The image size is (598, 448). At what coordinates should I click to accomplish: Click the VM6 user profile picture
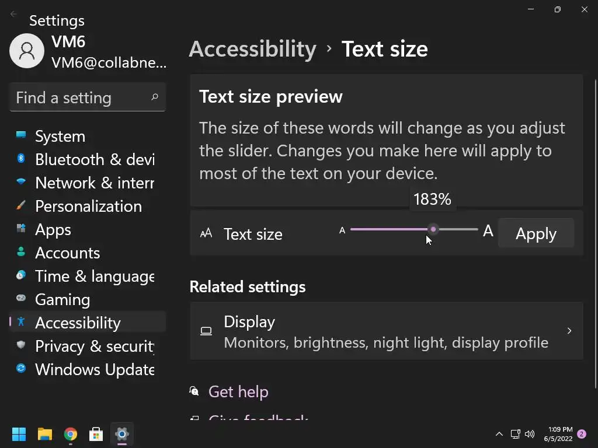27,51
